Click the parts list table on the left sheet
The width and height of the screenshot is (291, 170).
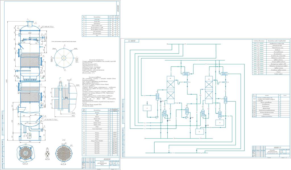(101, 132)
